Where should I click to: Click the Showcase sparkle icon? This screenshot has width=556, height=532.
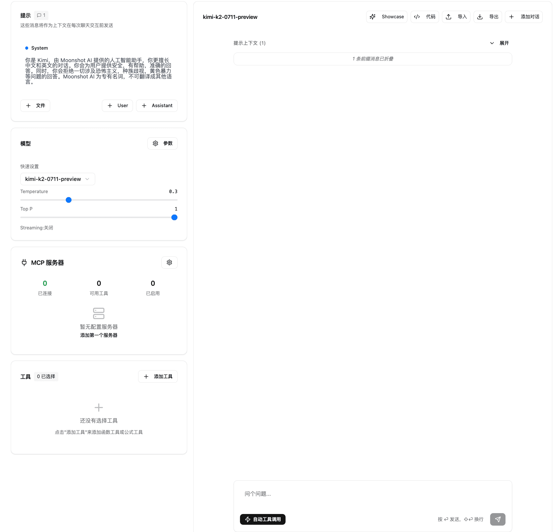[x=373, y=17]
